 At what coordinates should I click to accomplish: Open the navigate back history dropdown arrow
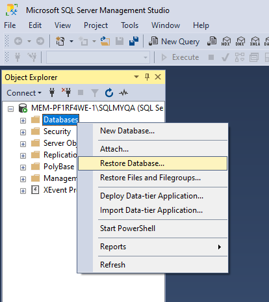29,41
